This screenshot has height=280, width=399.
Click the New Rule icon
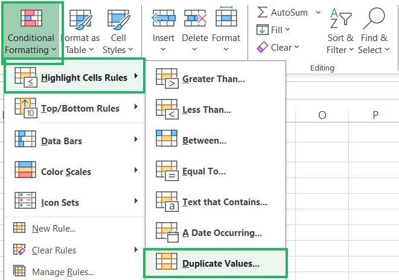pyautogui.click(x=19, y=227)
